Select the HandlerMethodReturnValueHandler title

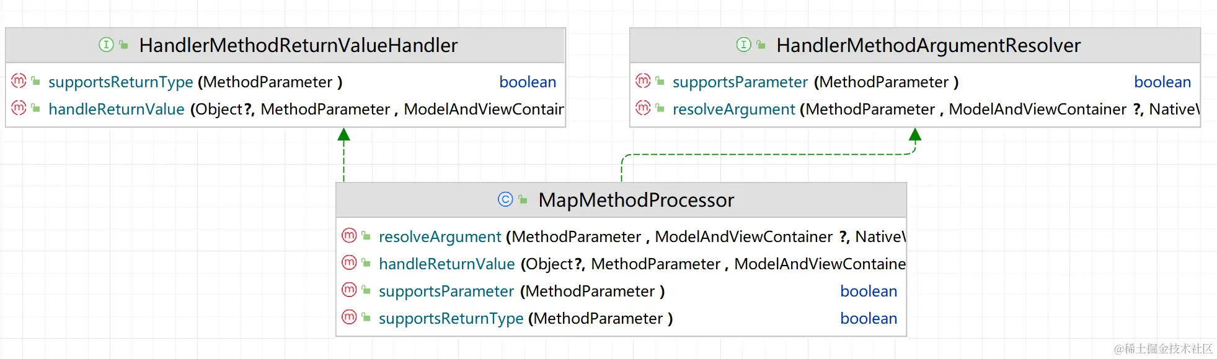click(x=298, y=45)
